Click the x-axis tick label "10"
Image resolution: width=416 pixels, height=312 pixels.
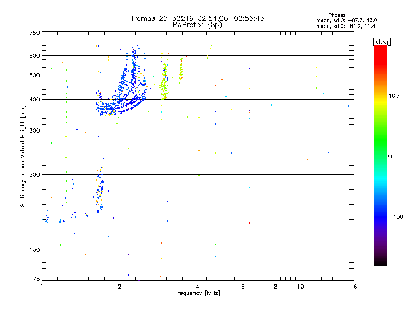(x=301, y=287)
